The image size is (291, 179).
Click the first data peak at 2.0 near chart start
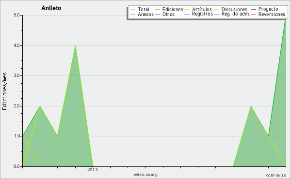tap(40, 106)
